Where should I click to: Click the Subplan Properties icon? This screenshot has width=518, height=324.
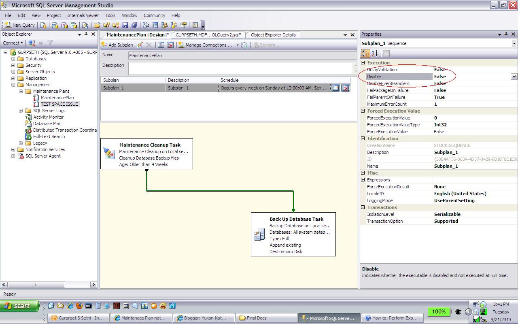click(x=140, y=45)
